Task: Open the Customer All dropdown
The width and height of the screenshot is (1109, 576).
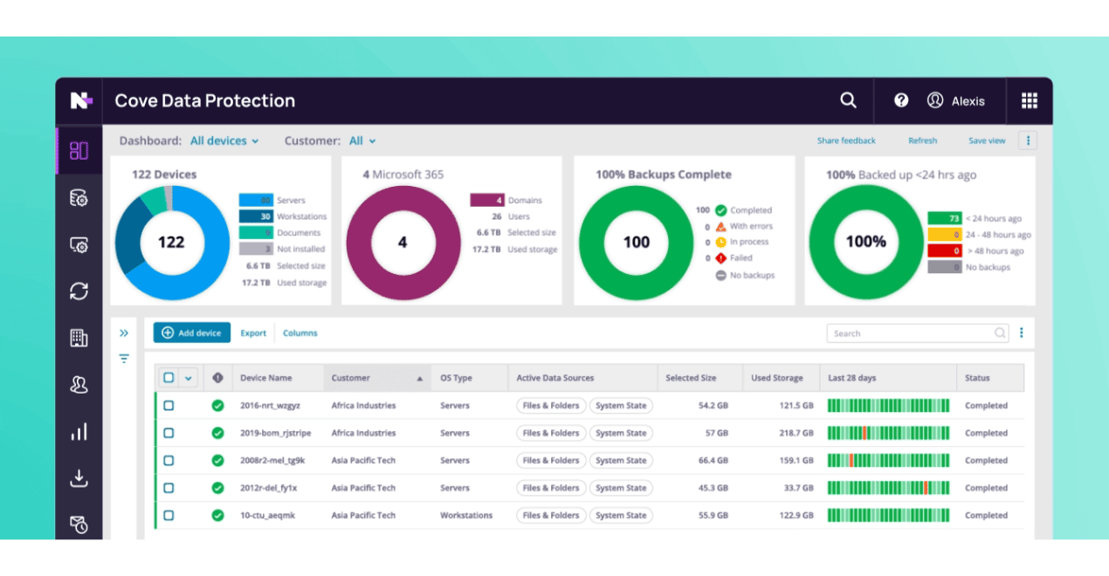Action: pos(362,141)
